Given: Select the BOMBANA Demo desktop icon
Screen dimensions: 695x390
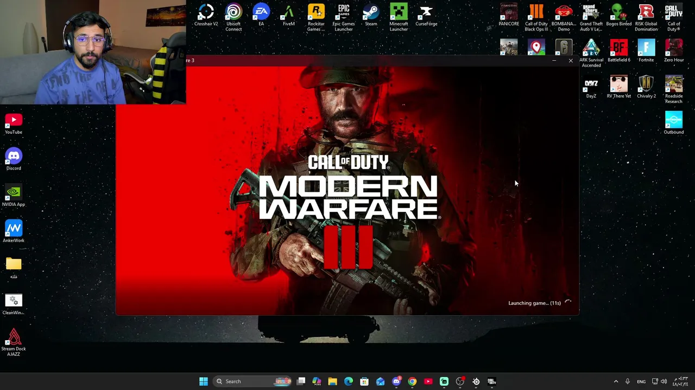Looking at the screenshot, I should (564, 17).
